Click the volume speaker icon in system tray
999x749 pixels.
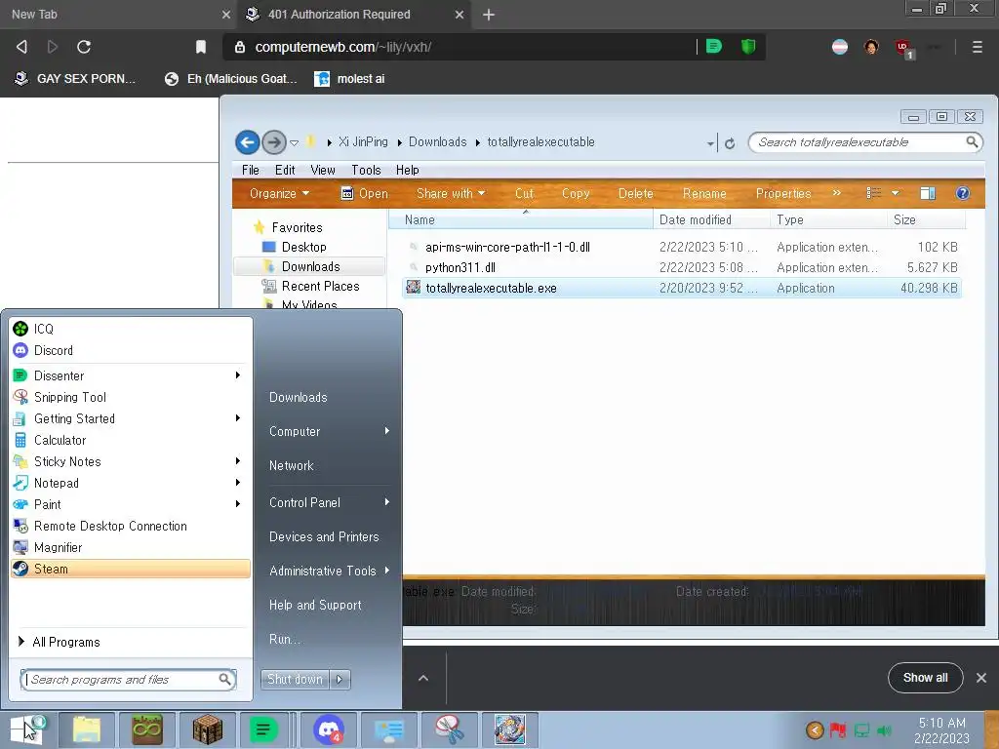pos(884,730)
